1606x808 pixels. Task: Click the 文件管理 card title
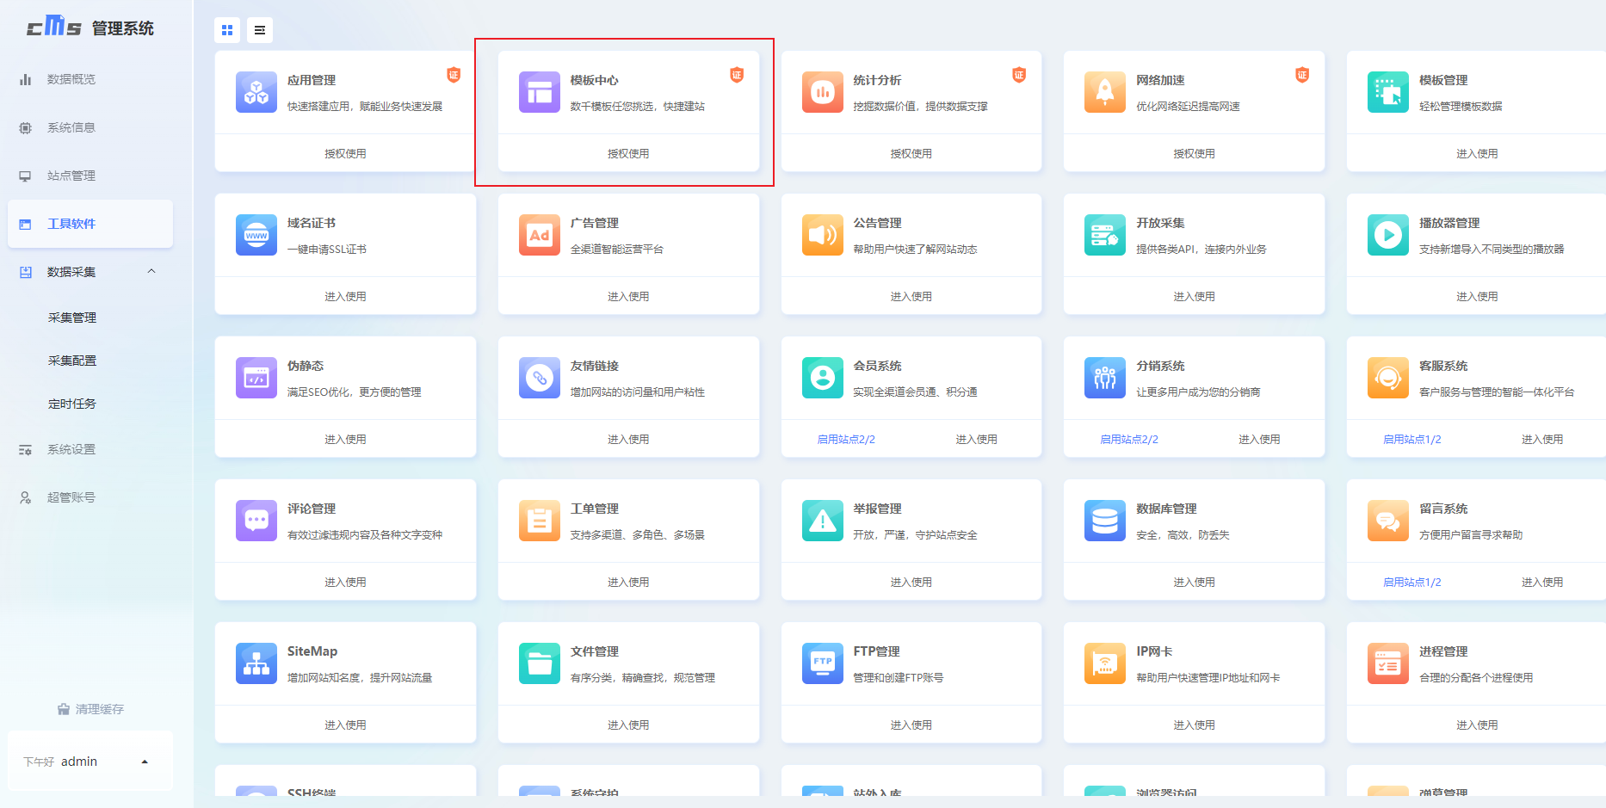595,651
